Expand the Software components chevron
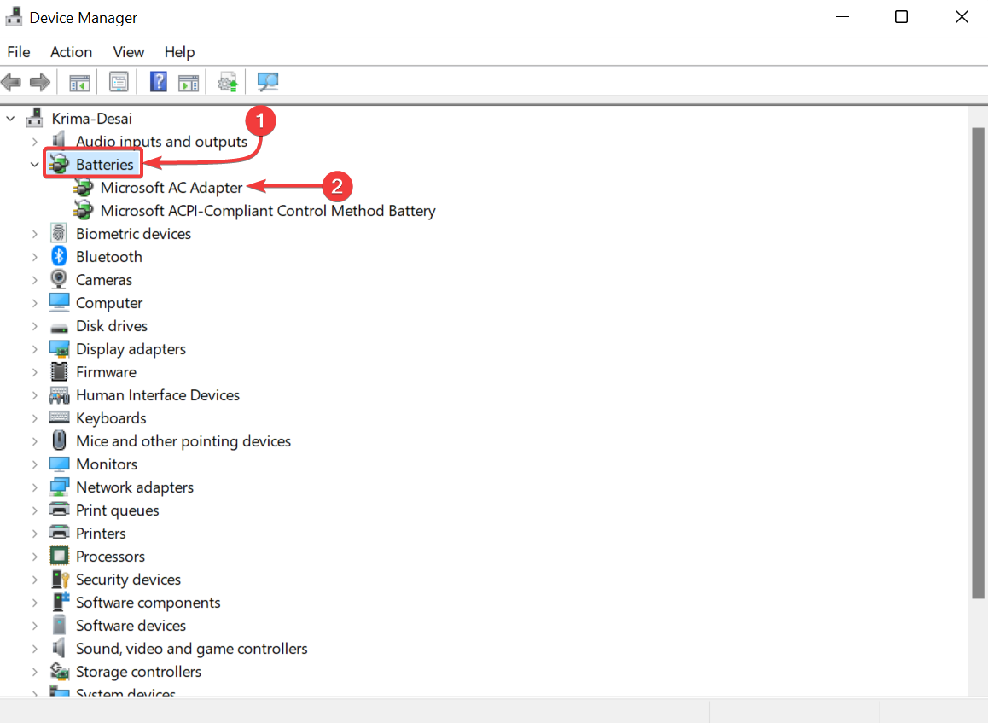 [x=35, y=603]
